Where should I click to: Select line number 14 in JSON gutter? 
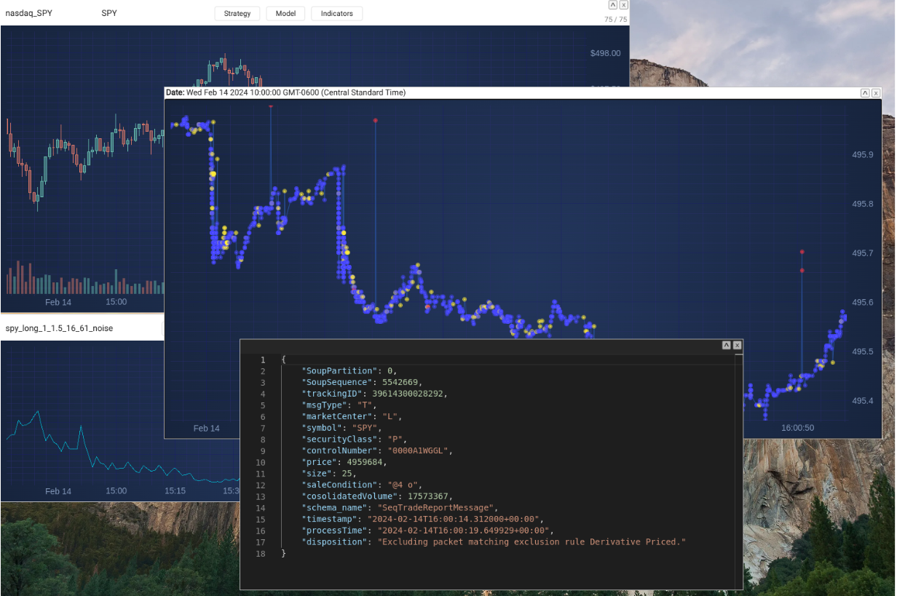[x=261, y=508]
